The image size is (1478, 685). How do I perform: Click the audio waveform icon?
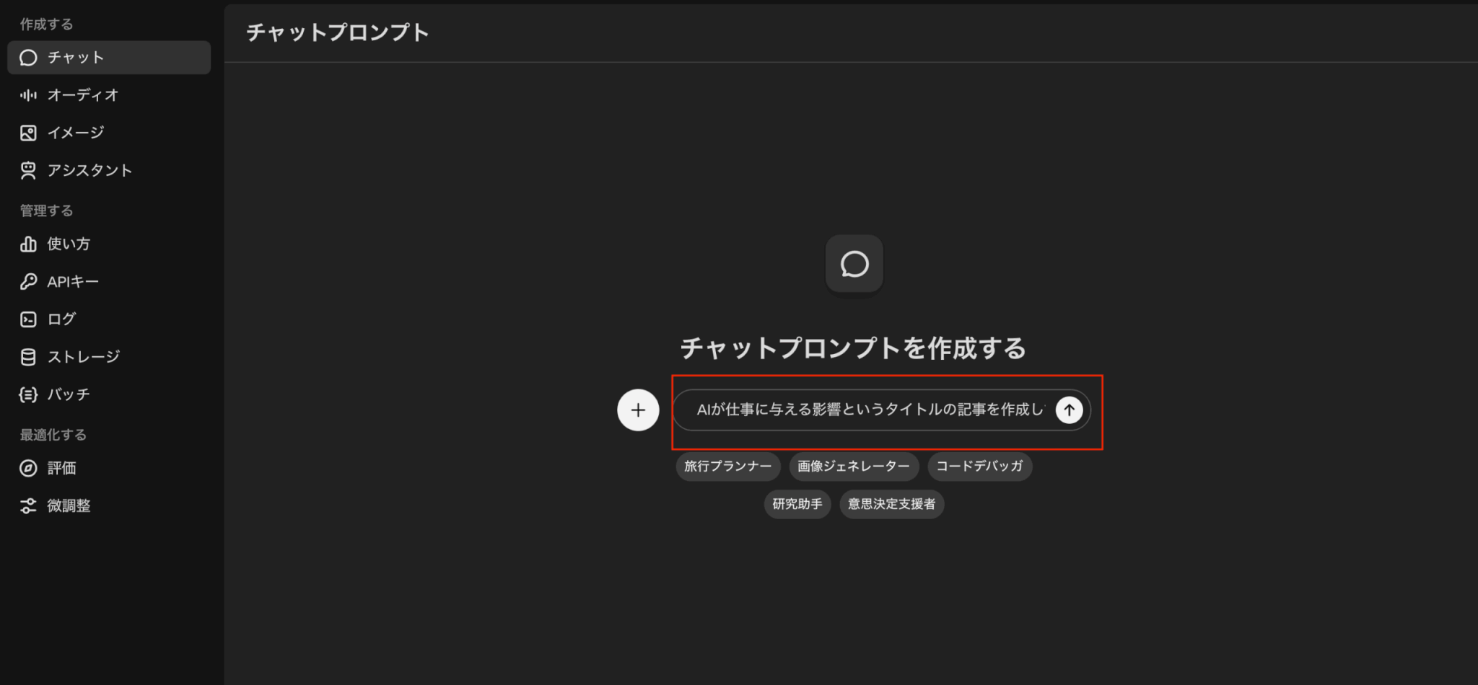(x=28, y=95)
